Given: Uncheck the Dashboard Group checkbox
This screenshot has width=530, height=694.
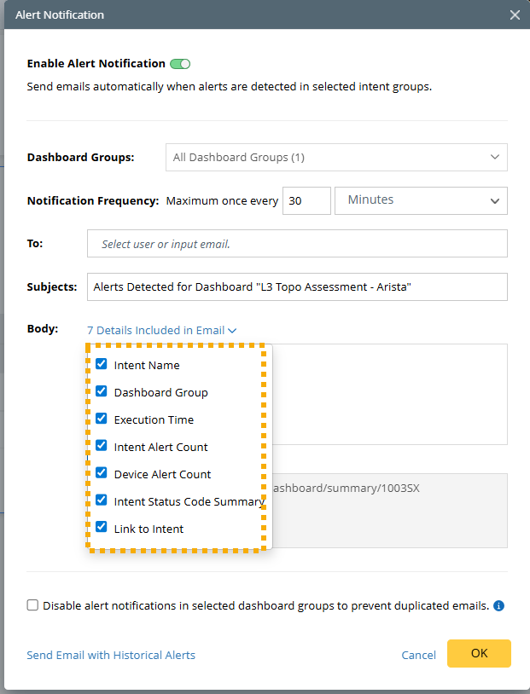Looking at the screenshot, I should (x=102, y=390).
